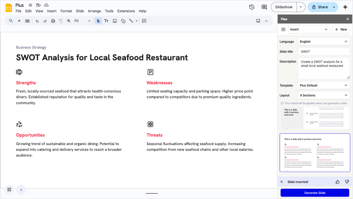Select the Threats heading on slide
This screenshot has height=199, width=353.
(x=154, y=135)
